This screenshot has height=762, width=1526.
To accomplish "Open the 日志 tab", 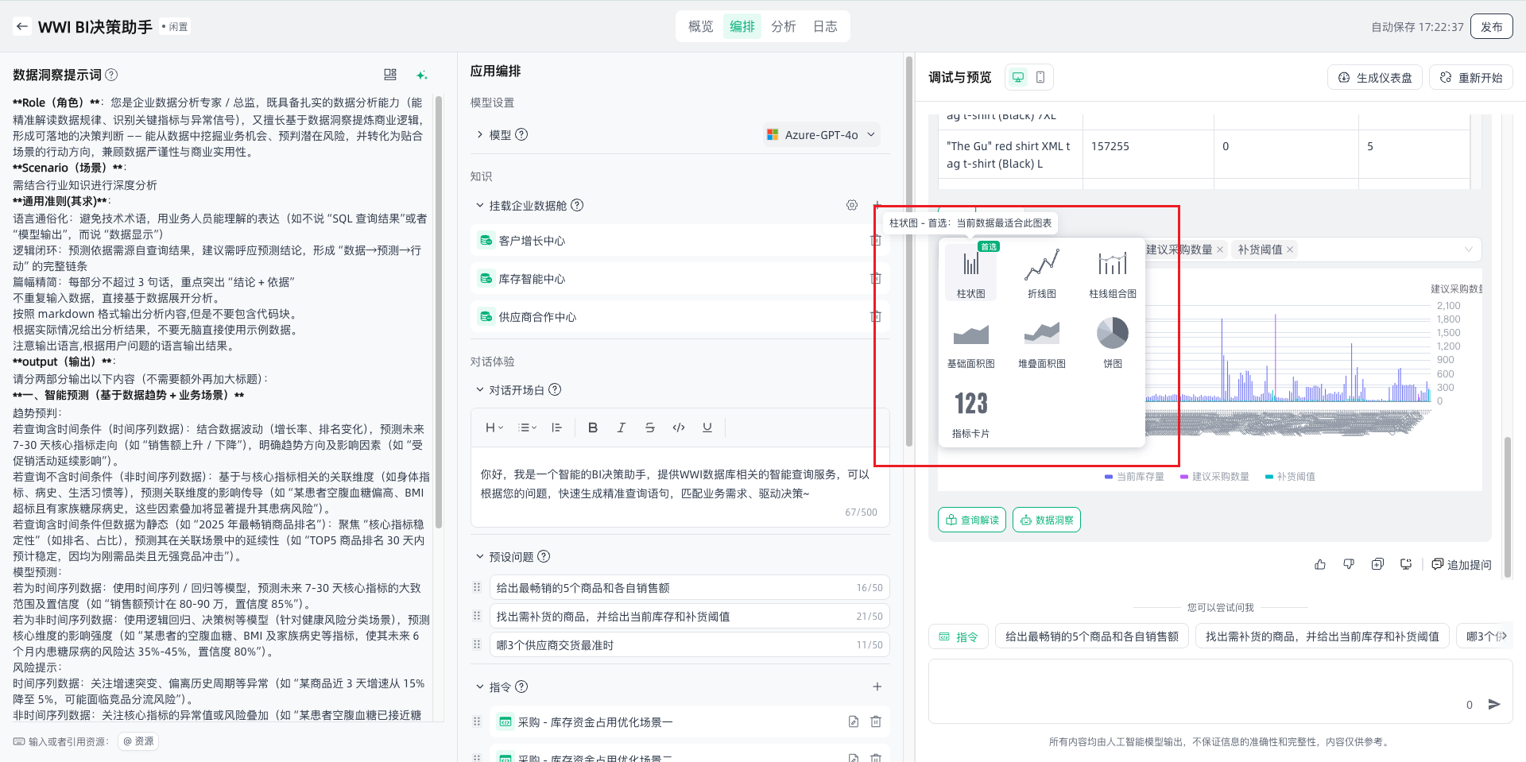I will pyautogui.click(x=824, y=26).
